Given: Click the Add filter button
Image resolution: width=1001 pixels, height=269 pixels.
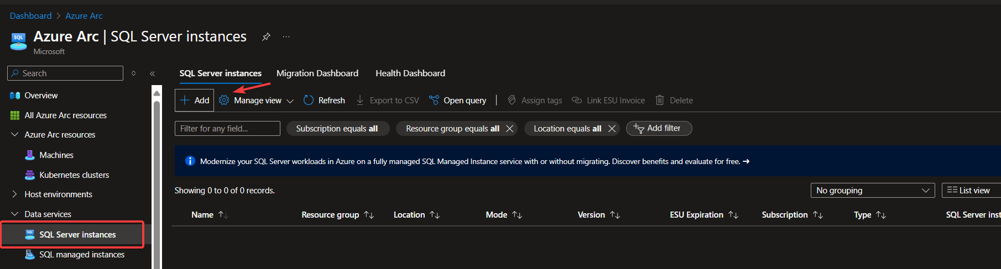Looking at the screenshot, I should point(658,128).
